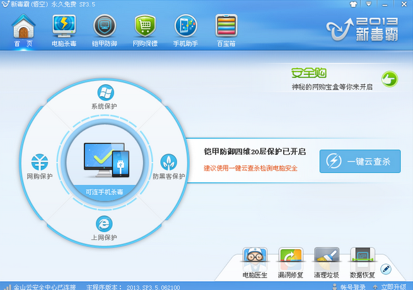The image size is (413, 290).
Task: Select the 网购保镖 tab
Action: point(145,30)
